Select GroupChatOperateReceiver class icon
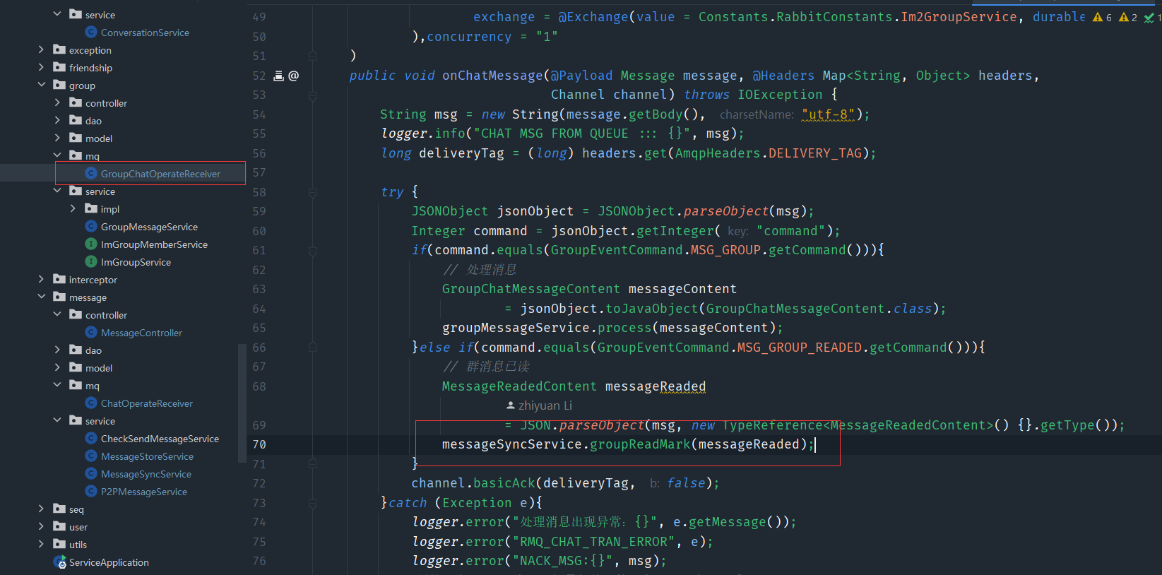The height and width of the screenshot is (575, 1162). pos(91,173)
